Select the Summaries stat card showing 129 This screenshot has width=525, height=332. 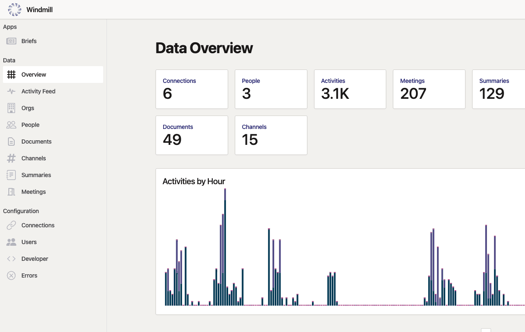[499, 89]
